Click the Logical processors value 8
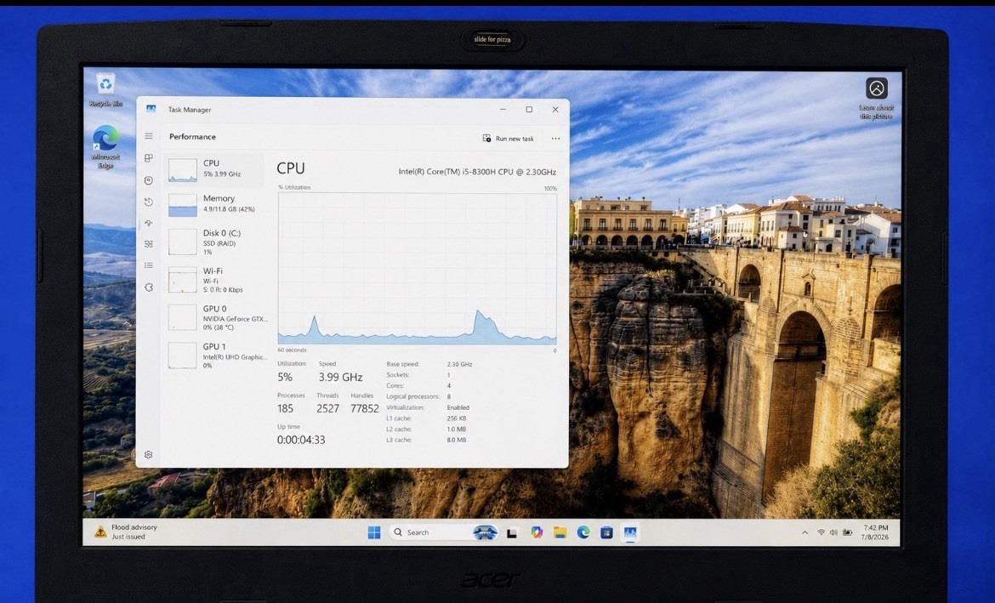 coord(449,396)
